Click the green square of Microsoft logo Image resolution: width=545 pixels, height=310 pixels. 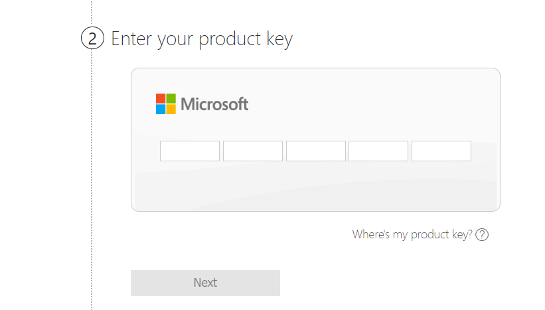click(x=171, y=98)
